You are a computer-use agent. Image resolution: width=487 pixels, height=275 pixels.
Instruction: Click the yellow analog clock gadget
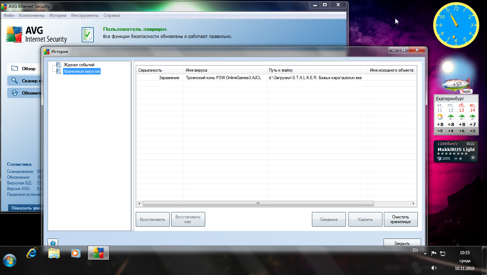[456, 24]
